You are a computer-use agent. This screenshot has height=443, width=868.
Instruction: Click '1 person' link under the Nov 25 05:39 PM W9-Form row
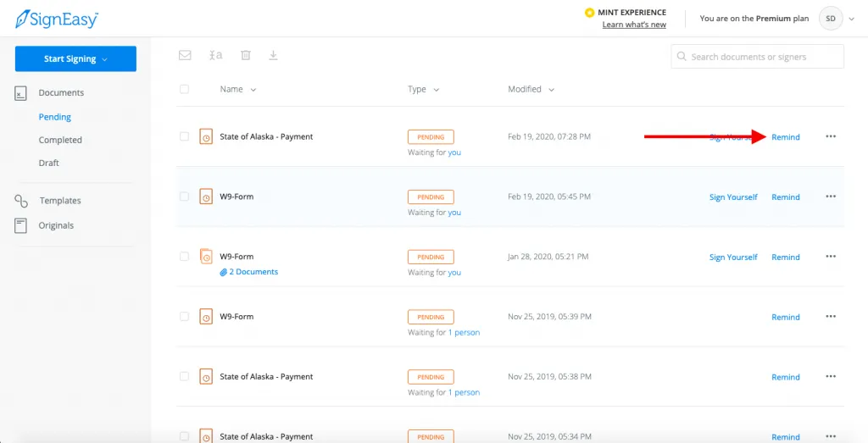click(464, 332)
